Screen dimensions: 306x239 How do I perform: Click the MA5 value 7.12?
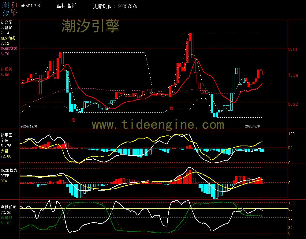(x=5, y=44)
